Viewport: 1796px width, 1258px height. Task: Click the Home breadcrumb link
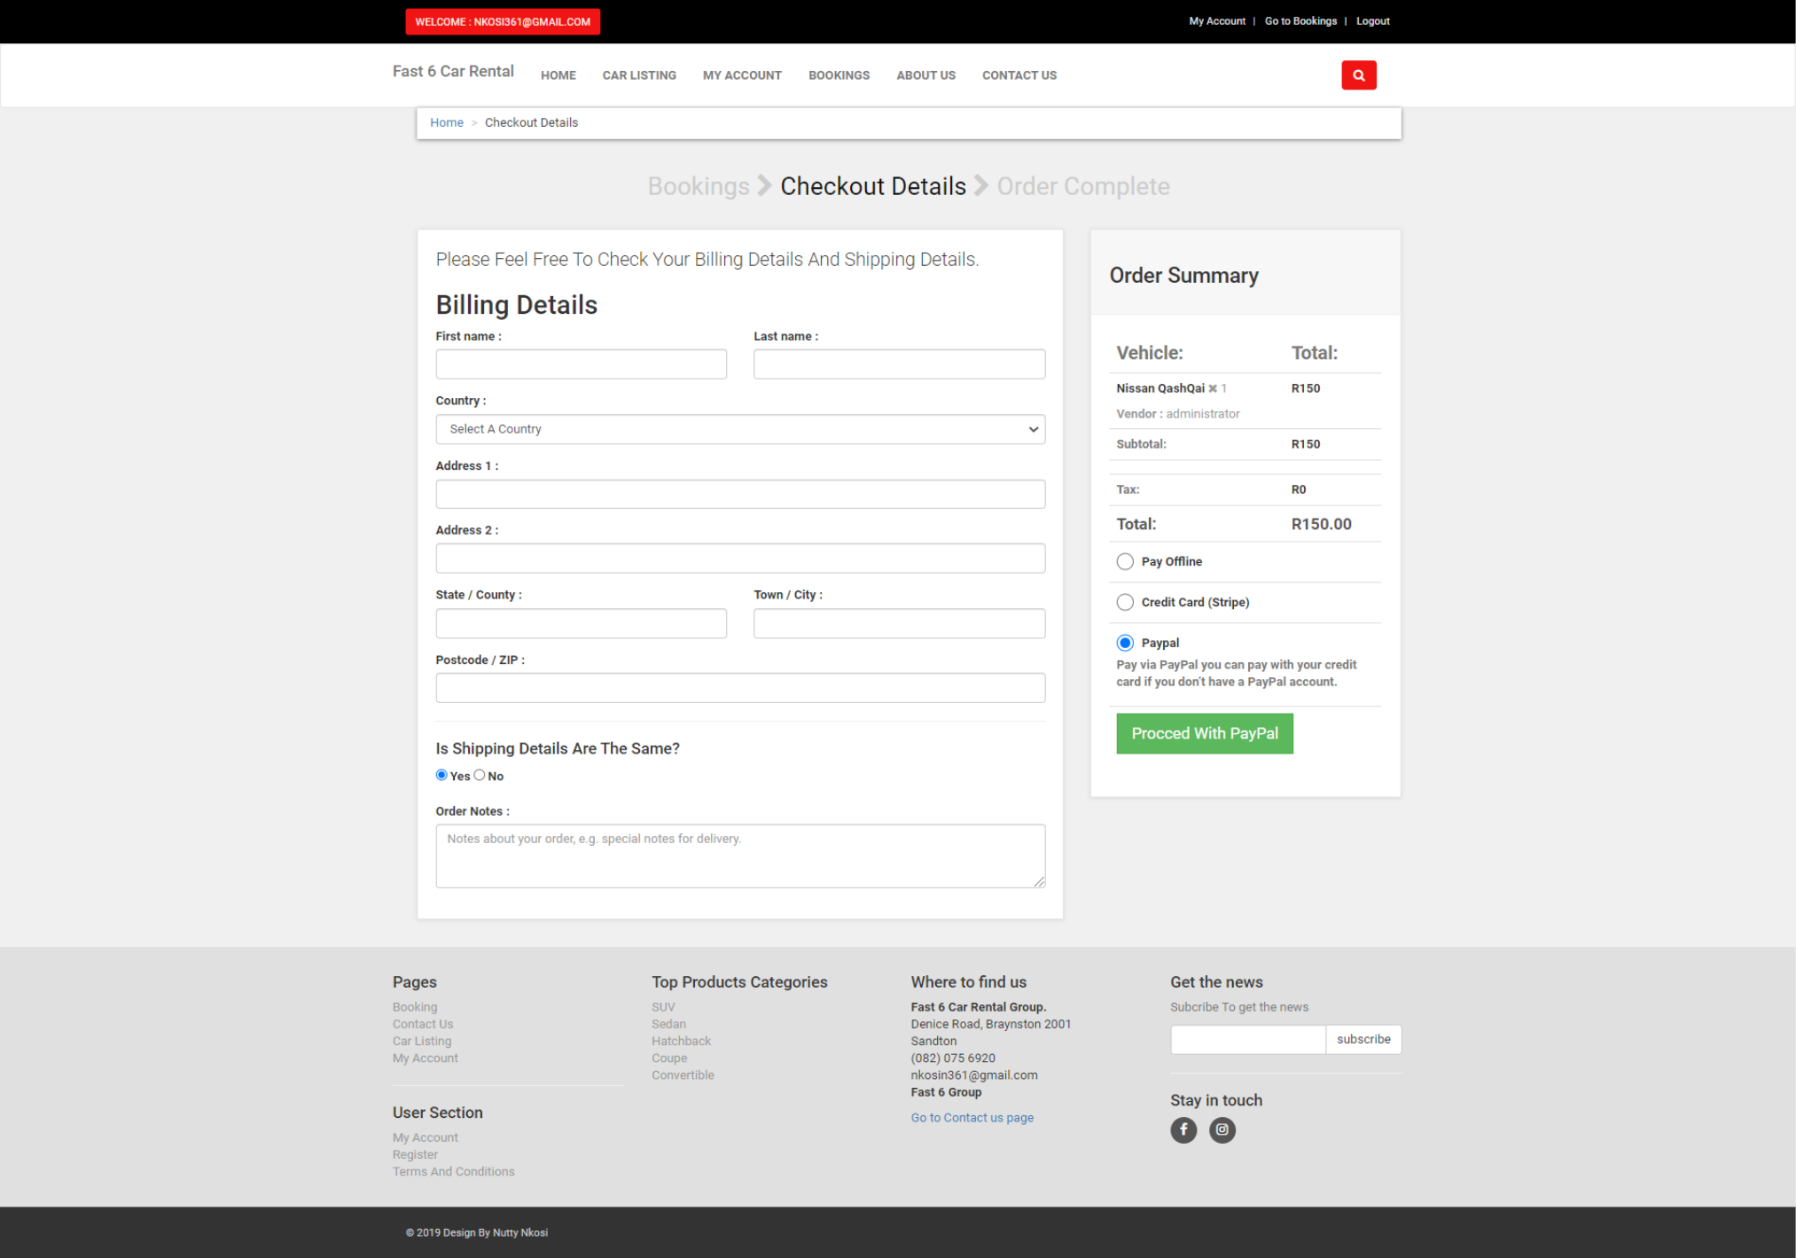(447, 122)
